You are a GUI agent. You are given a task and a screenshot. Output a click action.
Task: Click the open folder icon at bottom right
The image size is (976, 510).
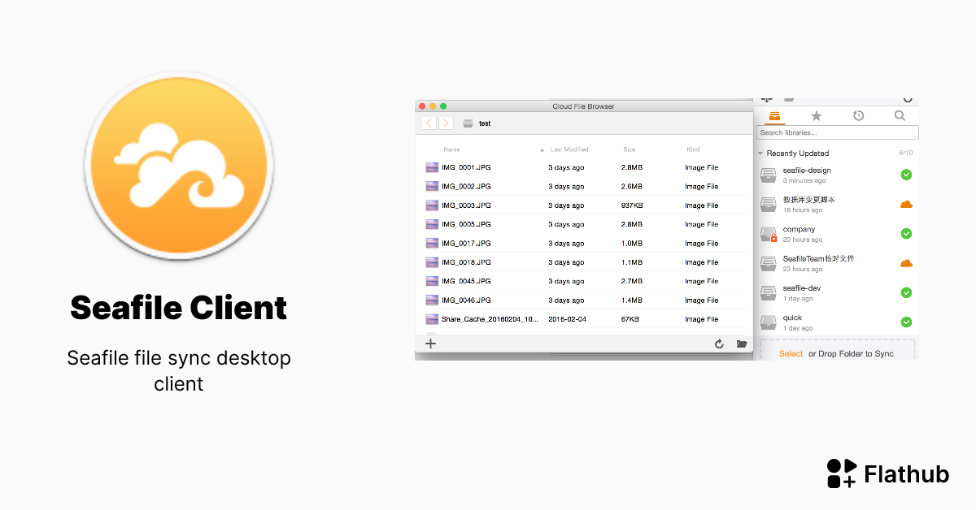741,344
